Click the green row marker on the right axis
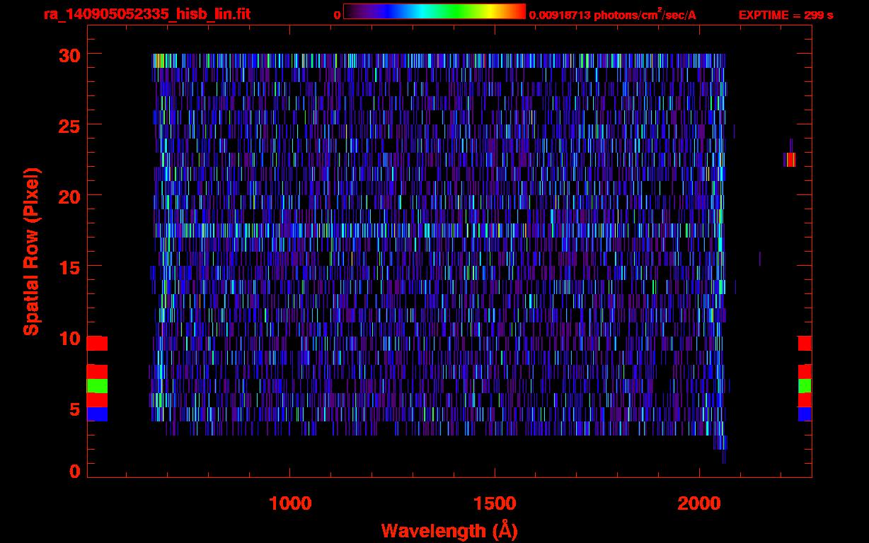869x543 pixels. click(x=805, y=386)
